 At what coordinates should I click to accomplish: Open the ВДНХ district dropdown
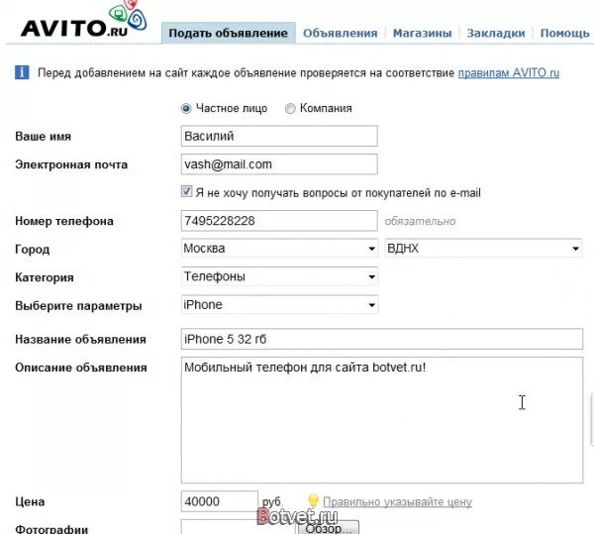[x=483, y=249]
